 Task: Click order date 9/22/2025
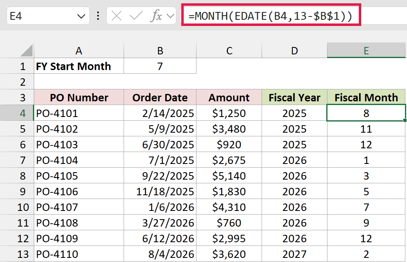(160, 176)
